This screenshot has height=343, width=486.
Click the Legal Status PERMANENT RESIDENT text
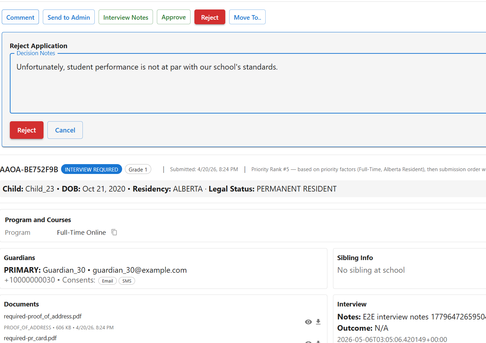coord(273,189)
